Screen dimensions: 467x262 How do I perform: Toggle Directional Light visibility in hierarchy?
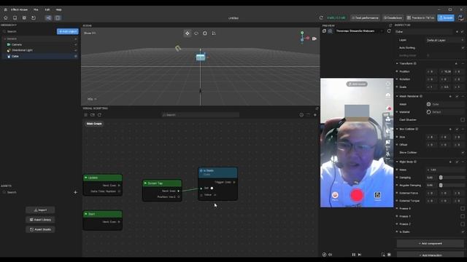tap(76, 50)
